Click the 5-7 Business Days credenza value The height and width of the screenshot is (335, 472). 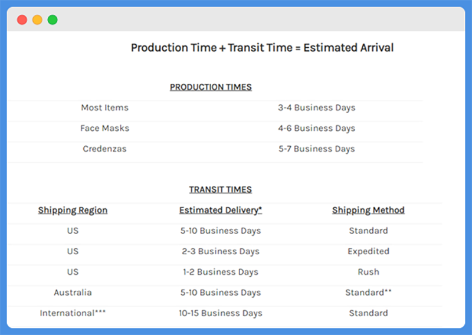pos(317,149)
